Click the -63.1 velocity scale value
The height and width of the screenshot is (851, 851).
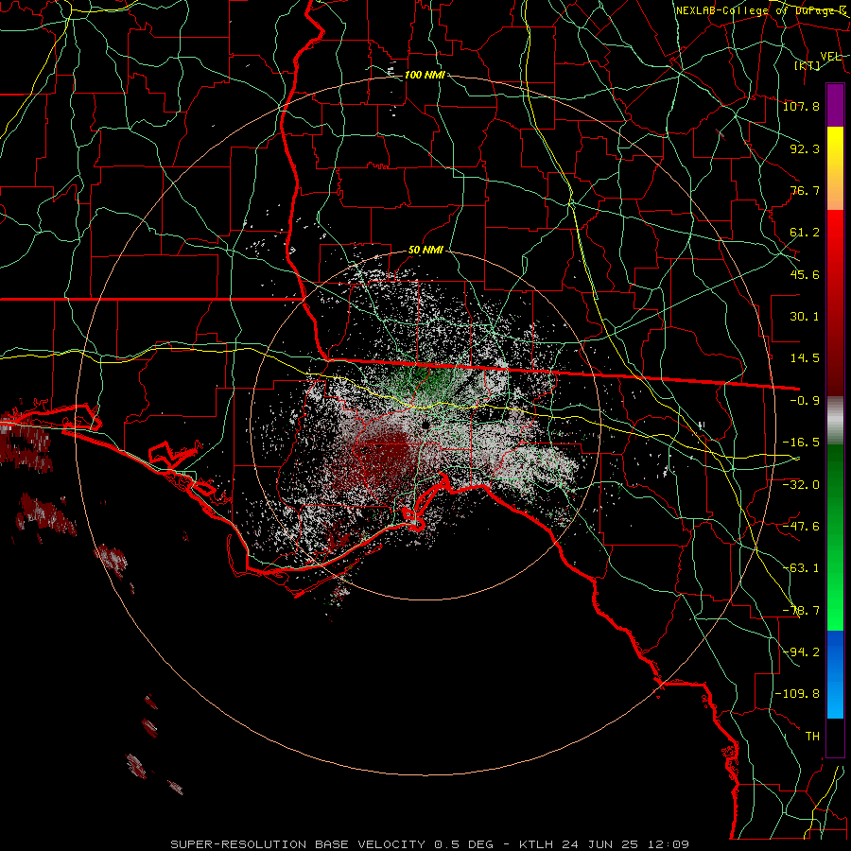click(x=801, y=568)
